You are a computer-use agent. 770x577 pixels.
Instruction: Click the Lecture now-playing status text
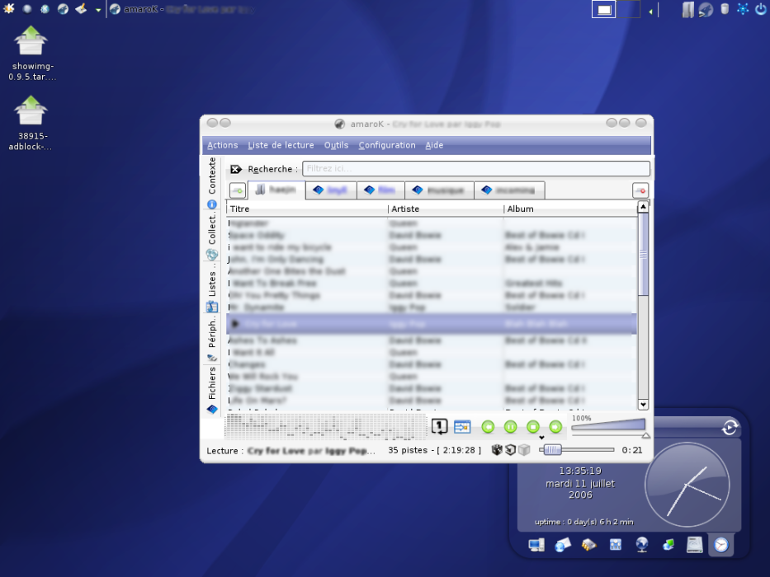pos(291,451)
